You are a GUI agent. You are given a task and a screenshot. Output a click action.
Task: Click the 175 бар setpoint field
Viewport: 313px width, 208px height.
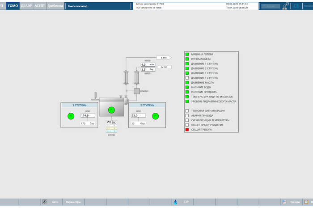(x=84, y=123)
